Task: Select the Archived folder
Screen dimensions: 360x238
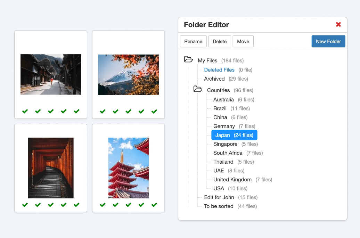Action: click(x=214, y=79)
